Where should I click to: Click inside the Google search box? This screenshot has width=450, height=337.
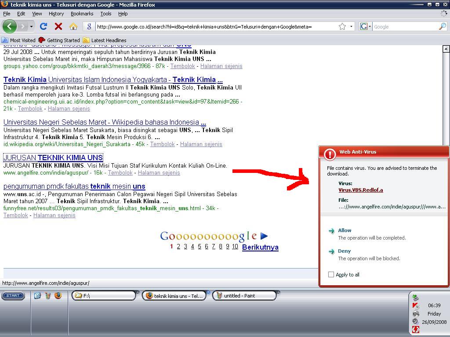tap(406, 27)
